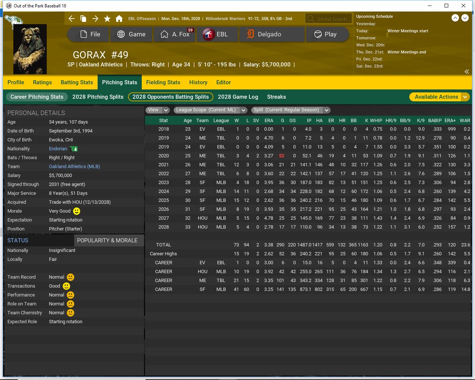Open the Available Actions dropdown
475x380 pixels.
pyautogui.click(x=439, y=97)
